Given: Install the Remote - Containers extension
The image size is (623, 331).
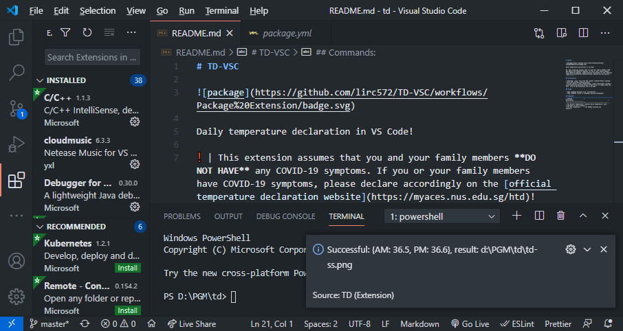Looking at the screenshot, I should pos(127,311).
